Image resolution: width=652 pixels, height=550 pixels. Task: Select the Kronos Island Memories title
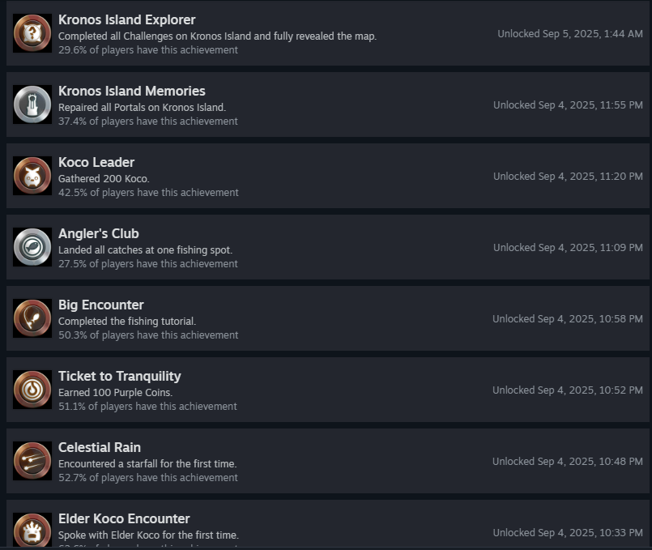coord(131,91)
